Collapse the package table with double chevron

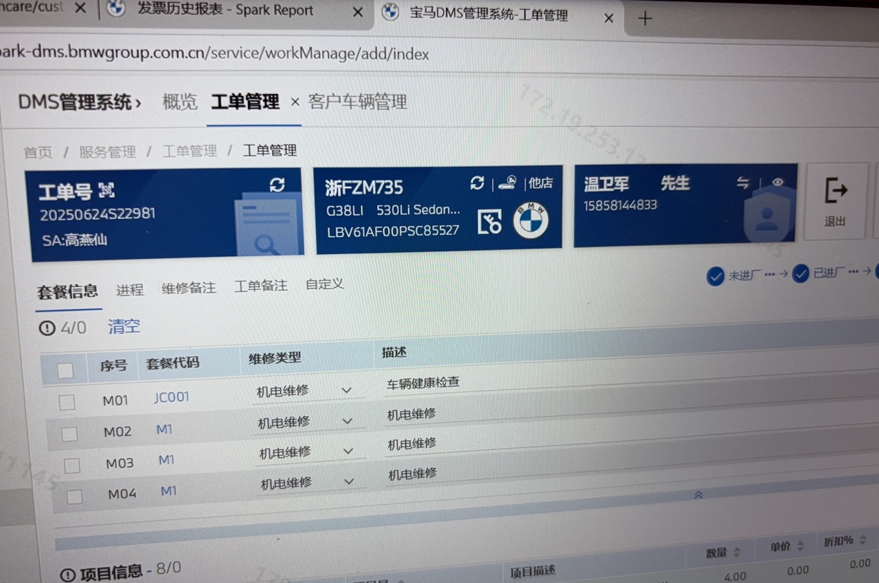tap(698, 494)
